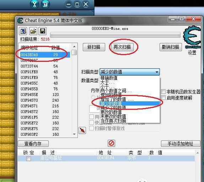Tick 扫描时暂停游戏 checkbox
The height and width of the screenshot is (182, 204).
pos(91,128)
